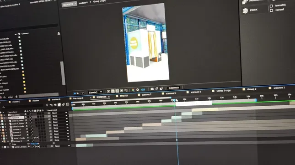Click the STACK button label

point(254,10)
